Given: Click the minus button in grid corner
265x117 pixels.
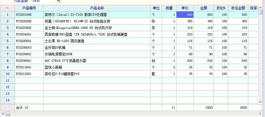Looking at the screenshot, I should (x=7, y=8).
